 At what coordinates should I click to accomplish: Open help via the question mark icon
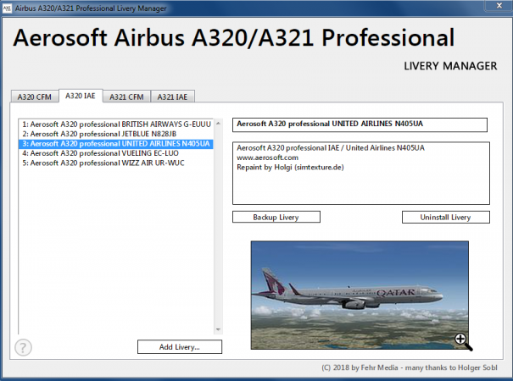tap(23, 347)
